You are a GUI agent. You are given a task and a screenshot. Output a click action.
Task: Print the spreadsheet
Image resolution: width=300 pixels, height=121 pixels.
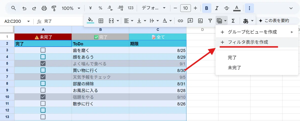click(x=44, y=8)
